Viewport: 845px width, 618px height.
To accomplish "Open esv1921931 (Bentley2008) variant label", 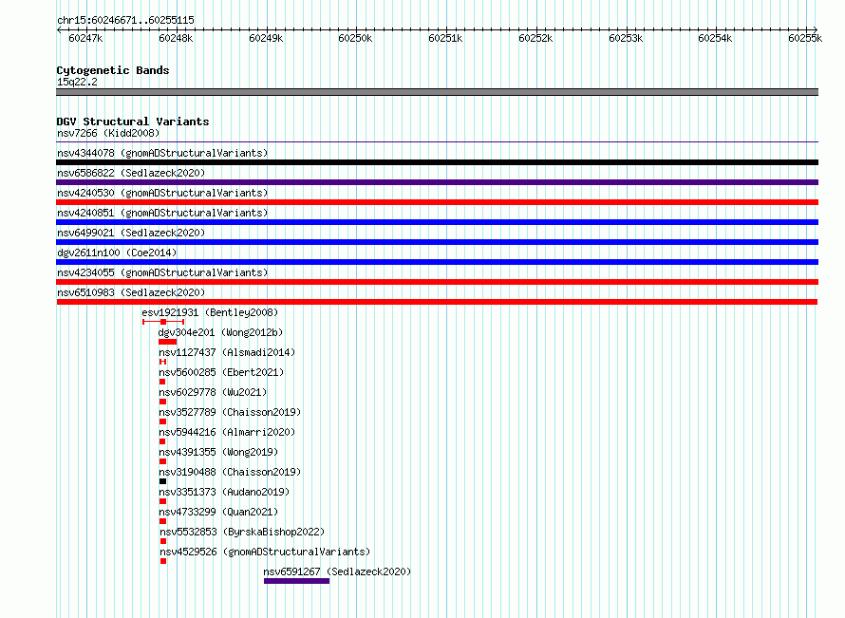I will (x=210, y=312).
